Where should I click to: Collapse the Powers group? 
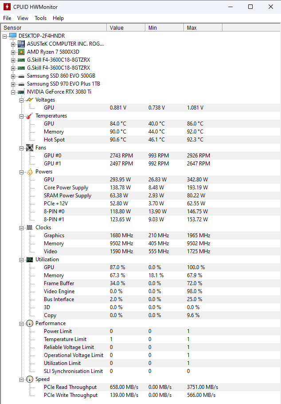point(21,172)
